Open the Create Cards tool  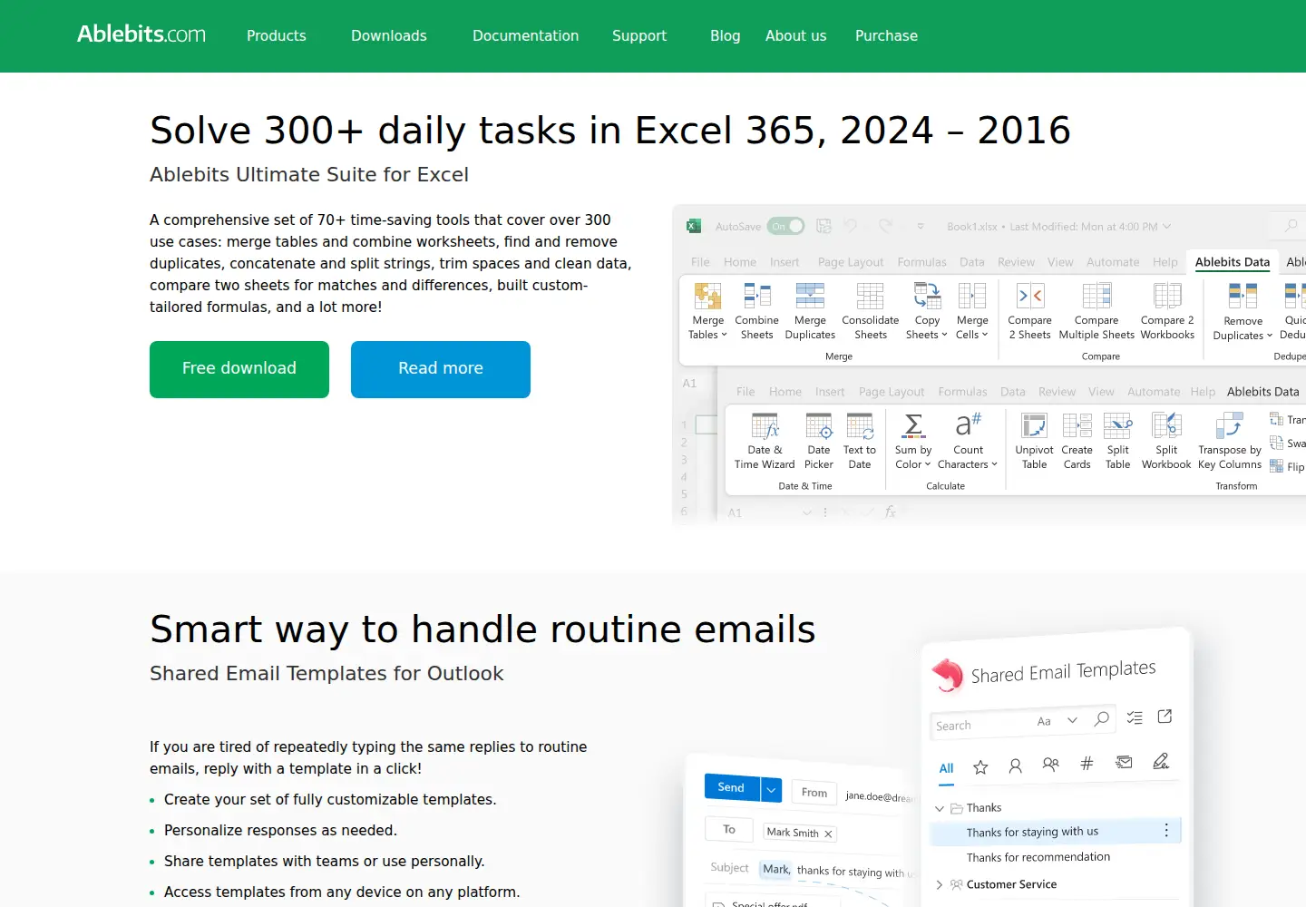(1077, 441)
